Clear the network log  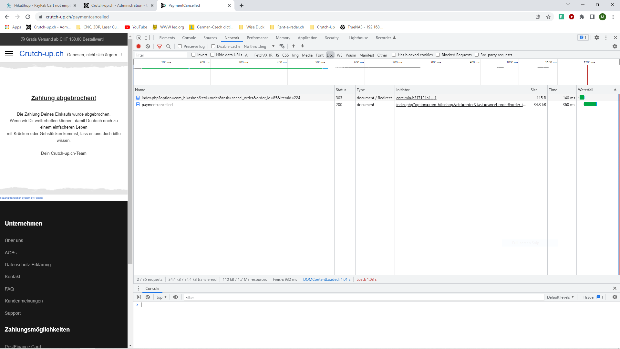point(148,46)
